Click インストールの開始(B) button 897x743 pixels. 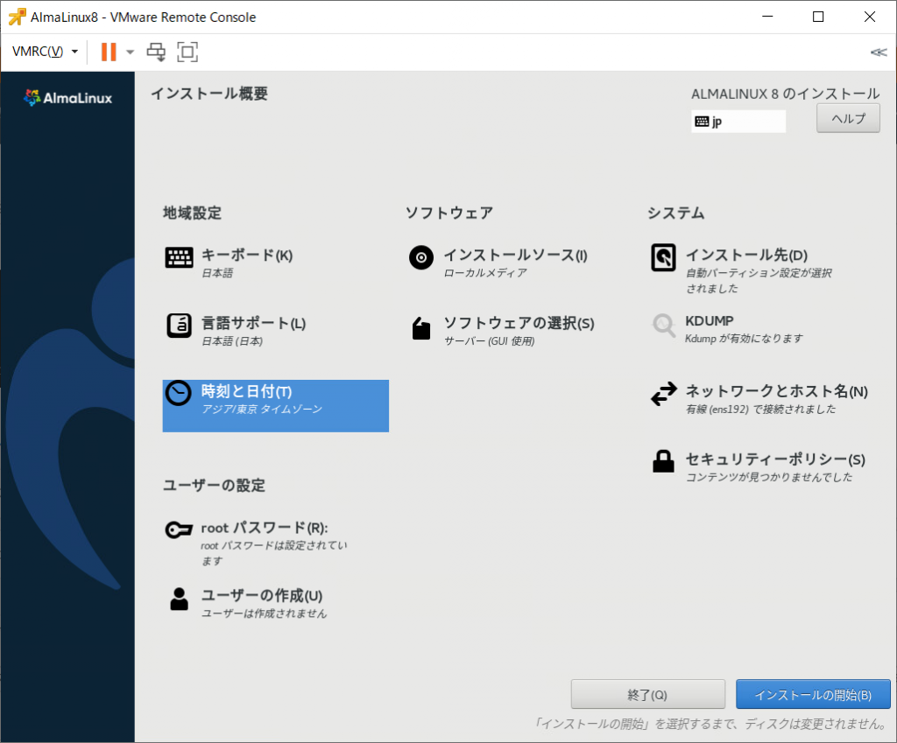[813, 694]
